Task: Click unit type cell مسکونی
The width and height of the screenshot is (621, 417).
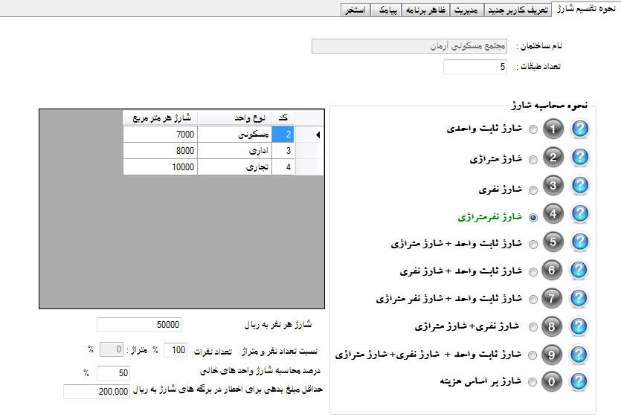Action: [234, 135]
